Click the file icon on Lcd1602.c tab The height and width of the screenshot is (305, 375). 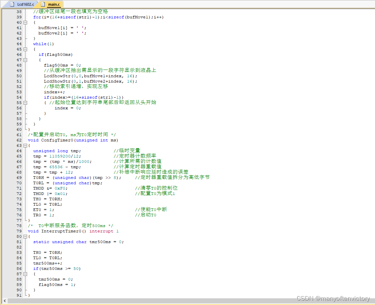tap(12, 4)
